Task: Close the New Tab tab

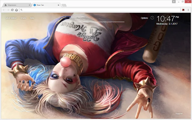Action: click(x=58, y=5)
